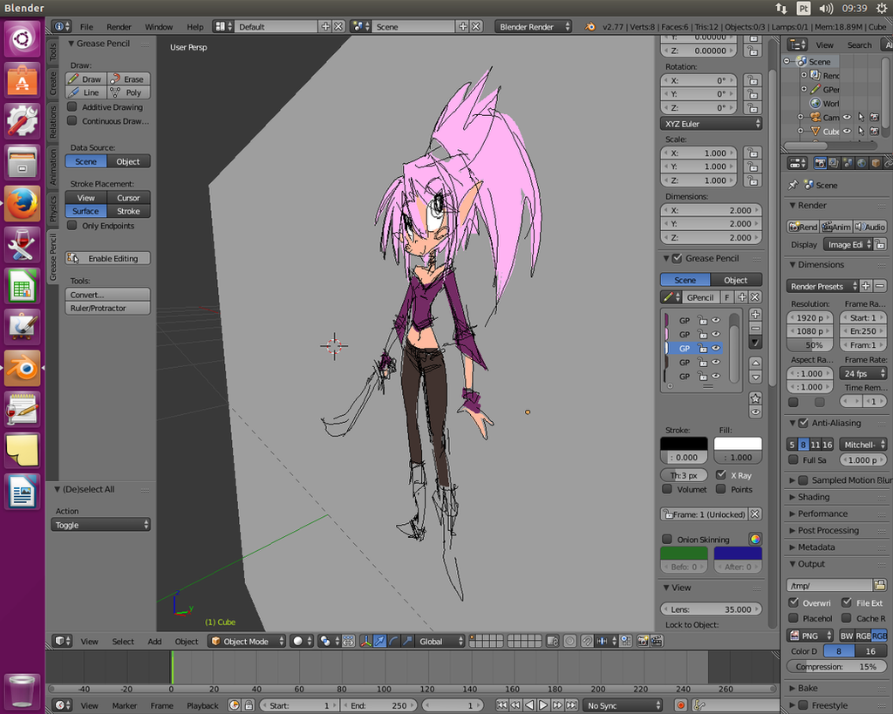Play the animation forward
The width and height of the screenshot is (893, 714).
(x=543, y=705)
